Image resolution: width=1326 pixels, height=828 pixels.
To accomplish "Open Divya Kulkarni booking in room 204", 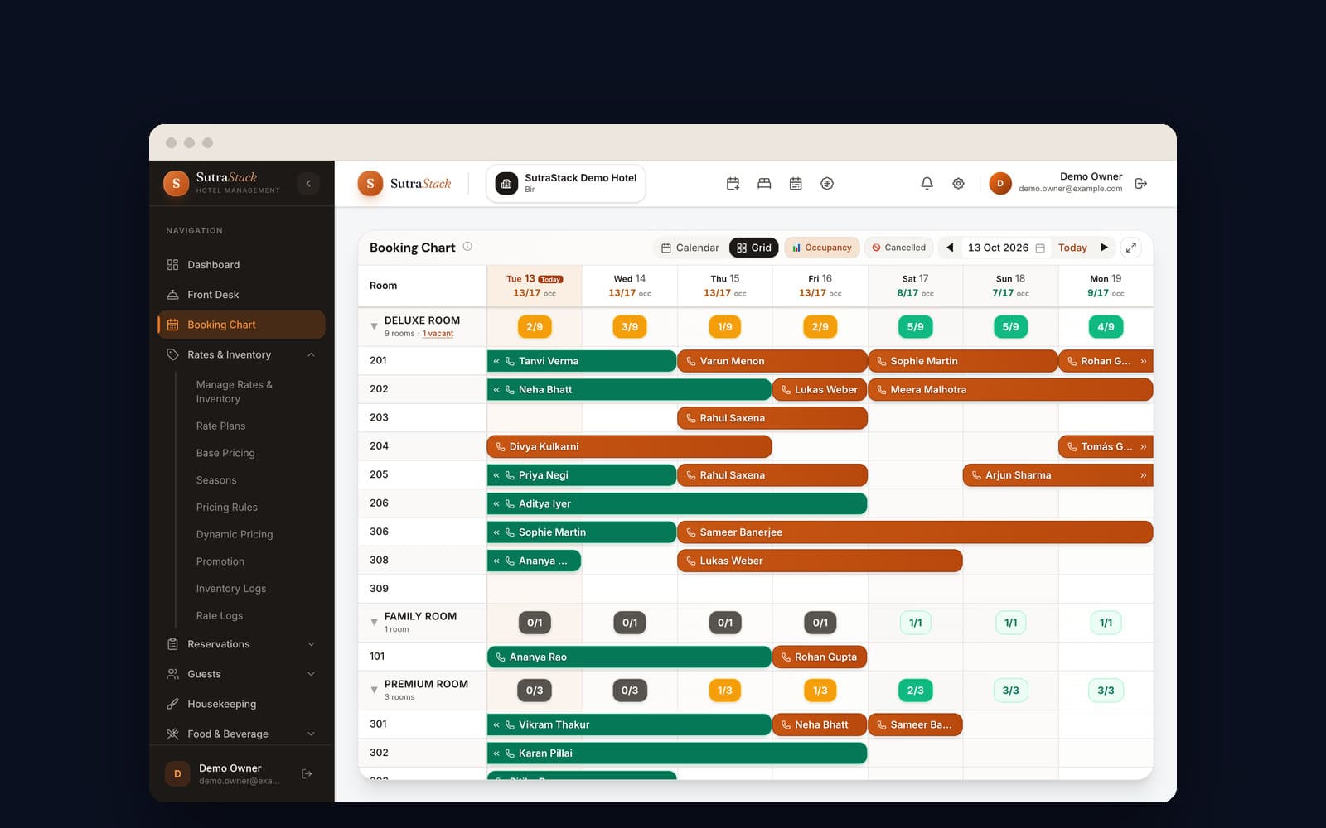I will (629, 446).
